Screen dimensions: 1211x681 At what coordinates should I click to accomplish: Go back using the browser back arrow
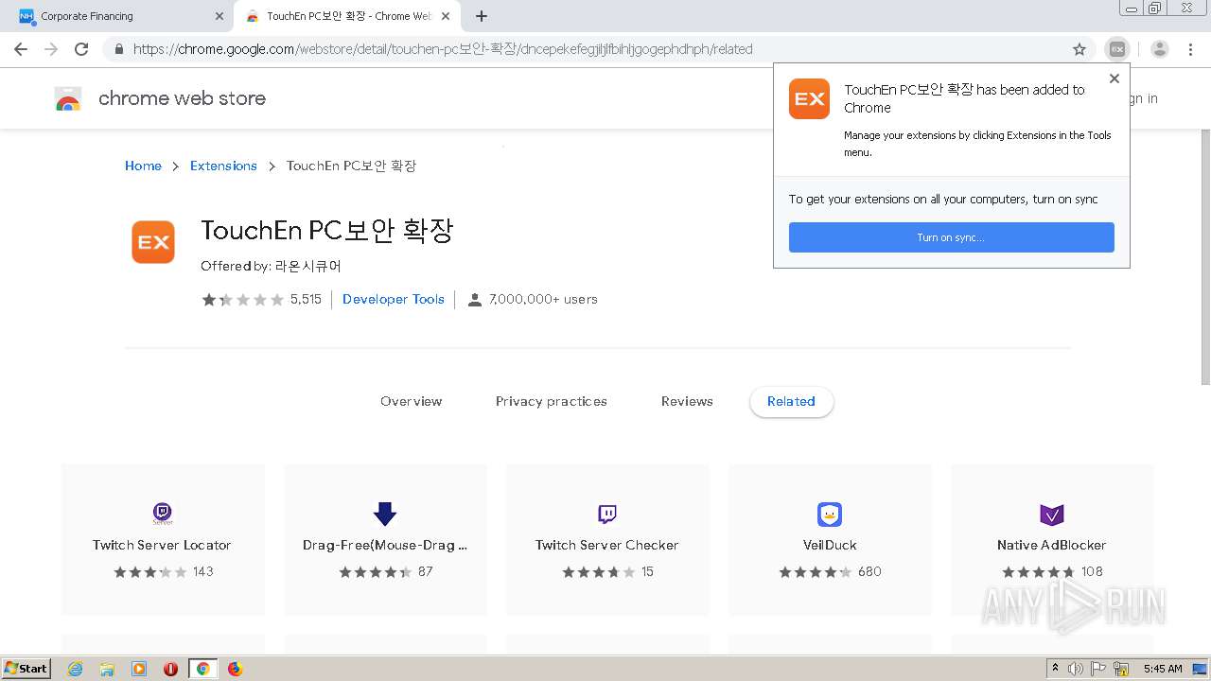click(x=21, y=49)
